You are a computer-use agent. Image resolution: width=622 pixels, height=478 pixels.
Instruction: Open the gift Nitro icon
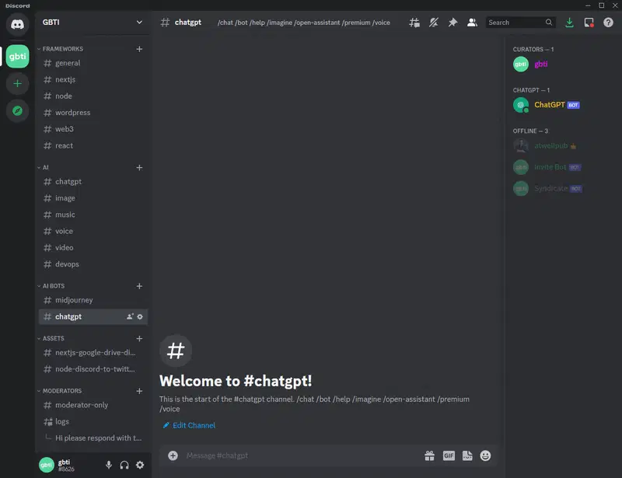[x=430, y=455]
